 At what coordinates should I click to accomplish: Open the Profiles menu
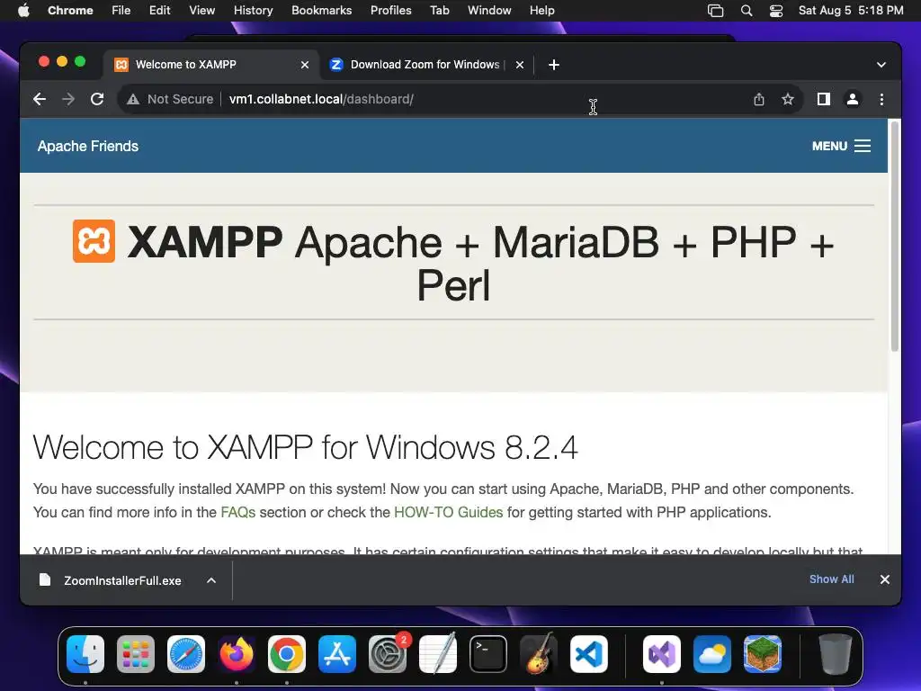(x=390, y=11)
